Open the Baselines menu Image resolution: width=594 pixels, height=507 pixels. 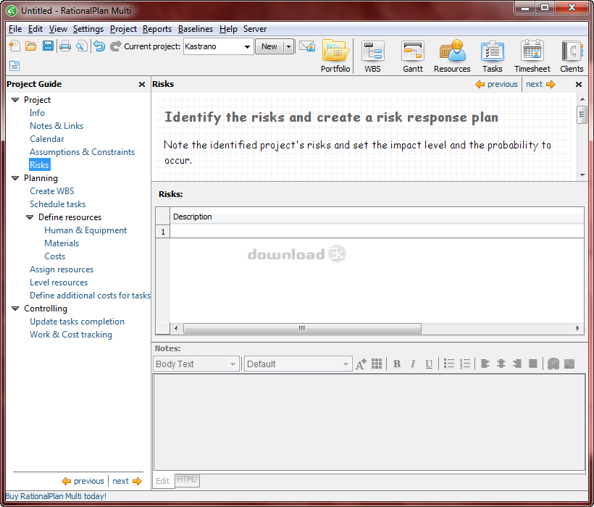tap(196, 29)
